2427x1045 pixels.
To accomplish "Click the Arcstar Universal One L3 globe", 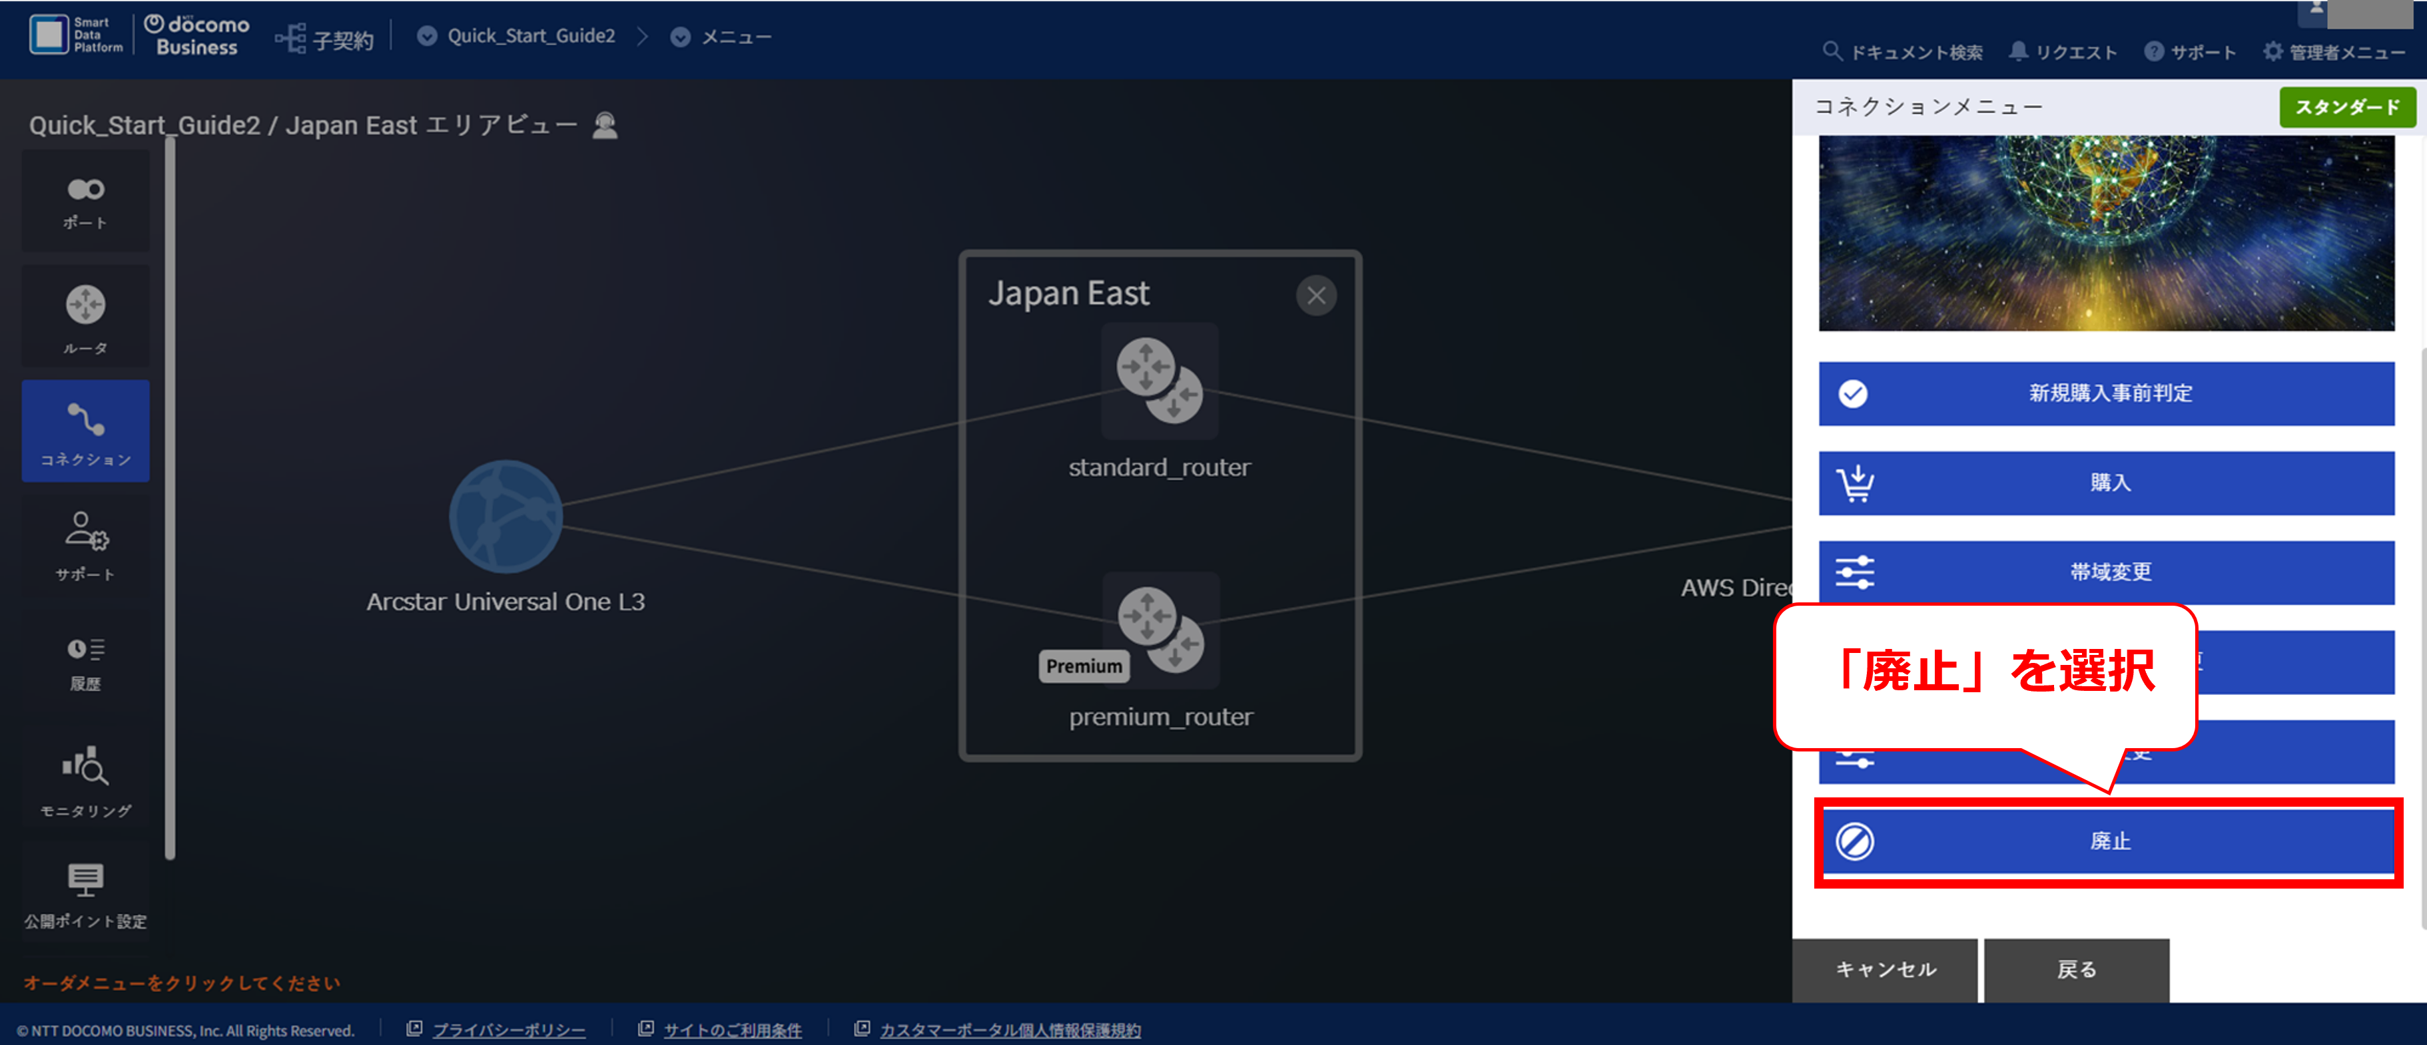I will click(505, 516).
